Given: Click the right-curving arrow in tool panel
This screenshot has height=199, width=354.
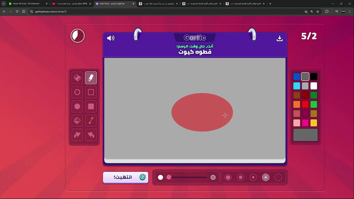Looking at the screenshot, I should (77, 135).
